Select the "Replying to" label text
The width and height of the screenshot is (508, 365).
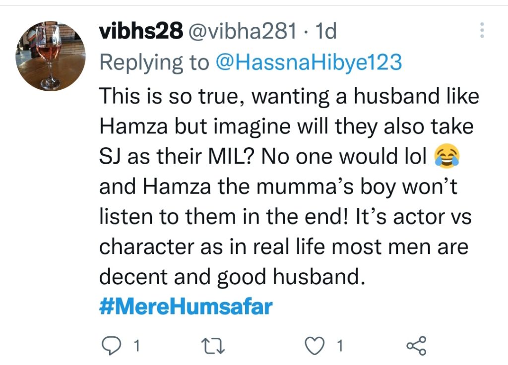point(154,62)
